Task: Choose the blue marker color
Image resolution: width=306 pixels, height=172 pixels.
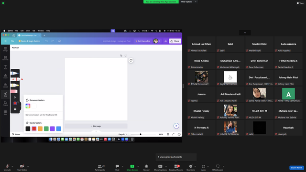Action: point(58,129)
